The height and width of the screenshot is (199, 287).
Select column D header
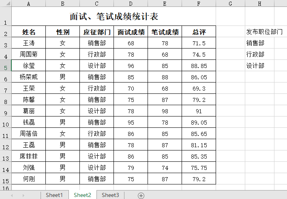(131, 4)
